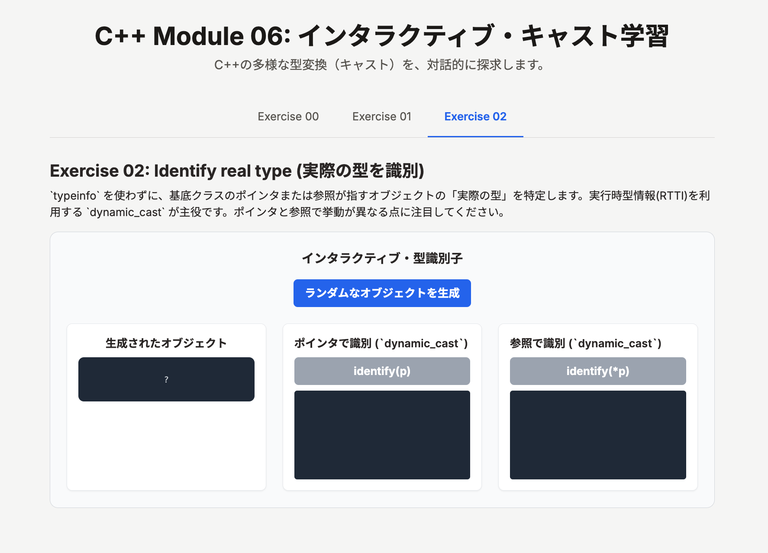Click the generated object '?' display box
The height and width of the screenshot is (553, 768).
(166, 379)
